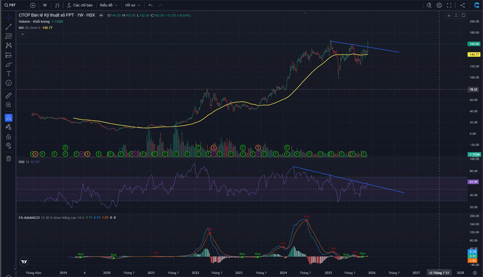The width and height of the screenshot is (483, 277).
Task: Open the quick search lightning icon
Action: point(429,5)
